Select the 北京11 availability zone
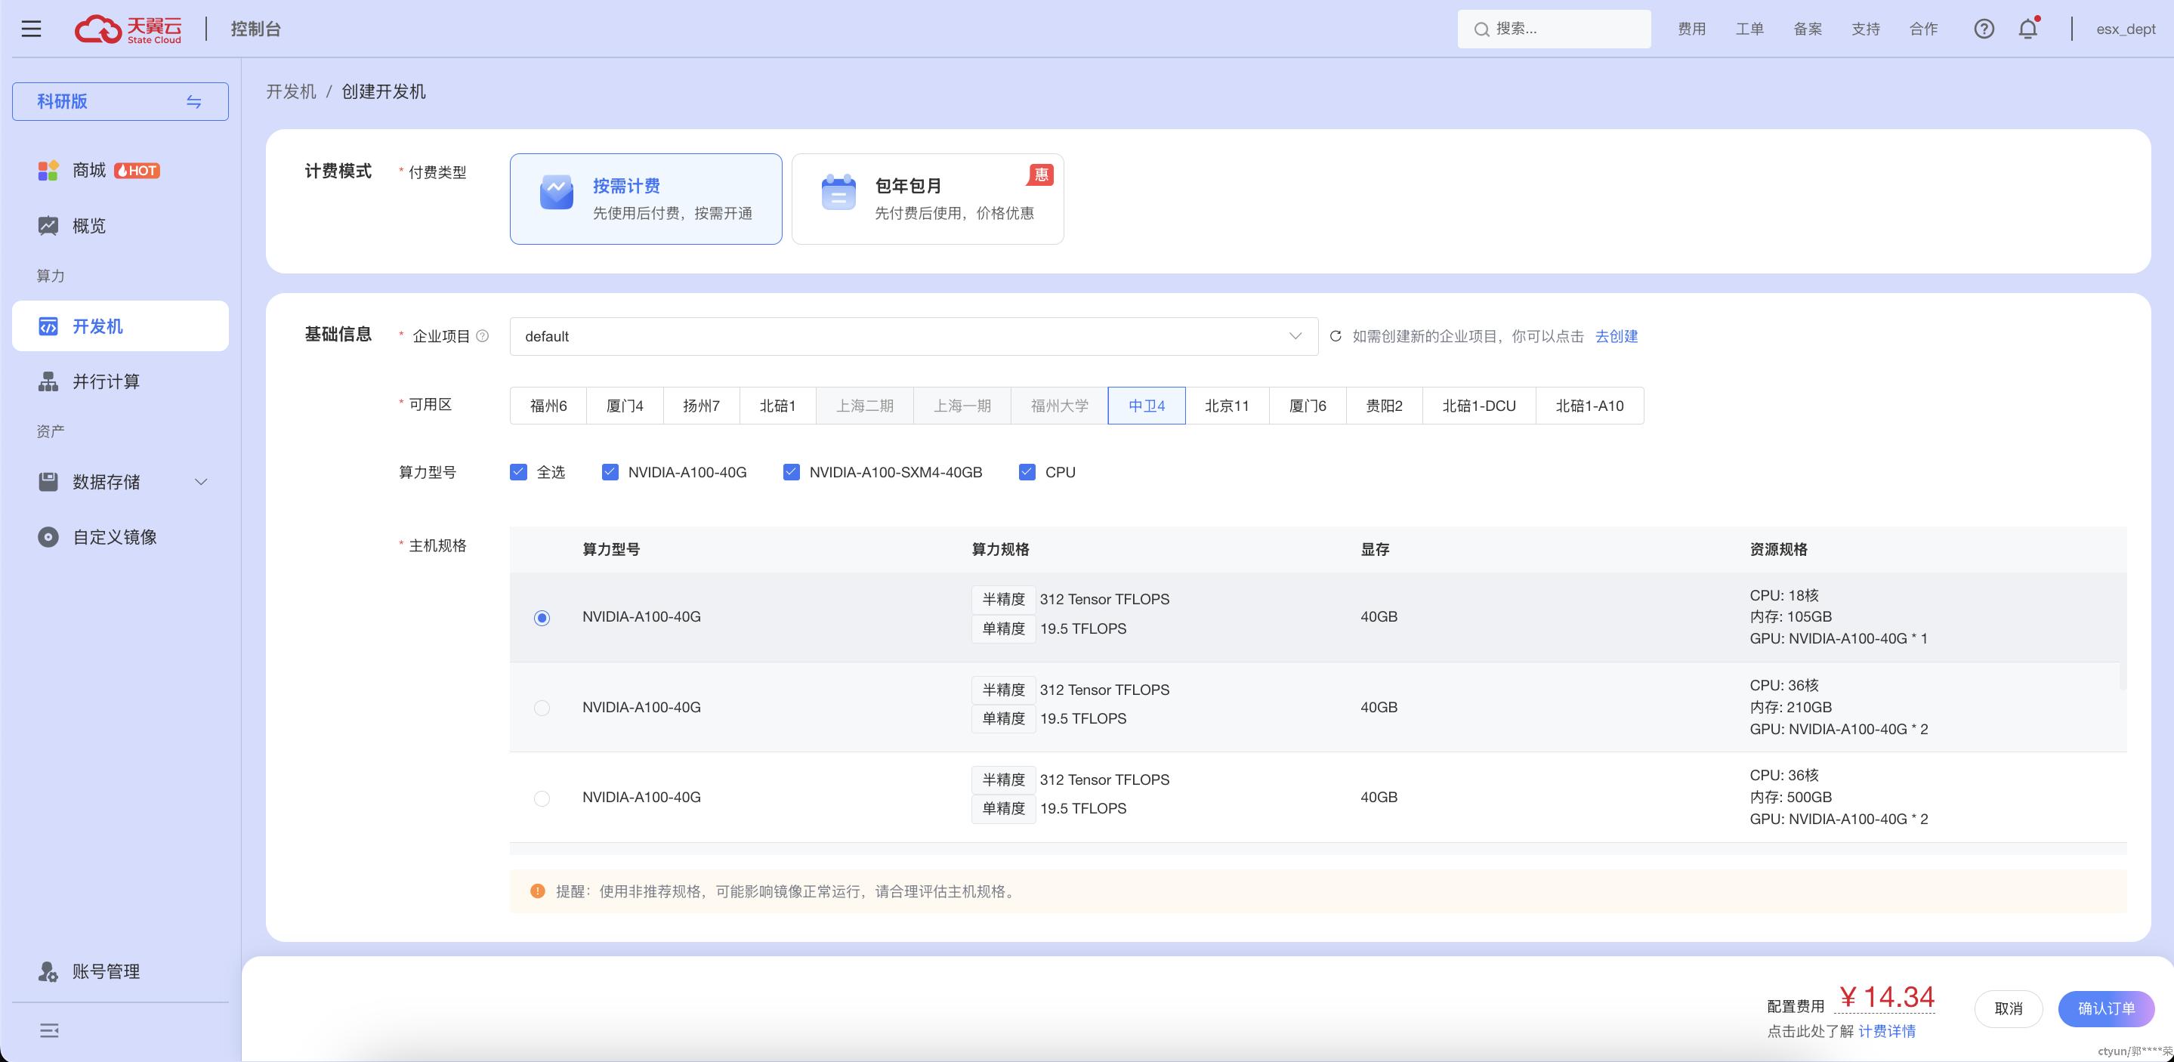Image resolution: width=2174 pixels, height=1062 pixels. click(x=1226, y=406)
